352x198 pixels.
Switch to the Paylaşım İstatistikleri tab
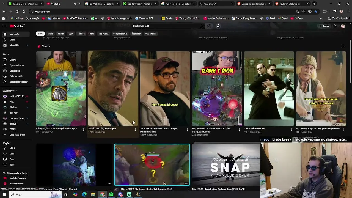pyautogui.click(x=292, y=4)
